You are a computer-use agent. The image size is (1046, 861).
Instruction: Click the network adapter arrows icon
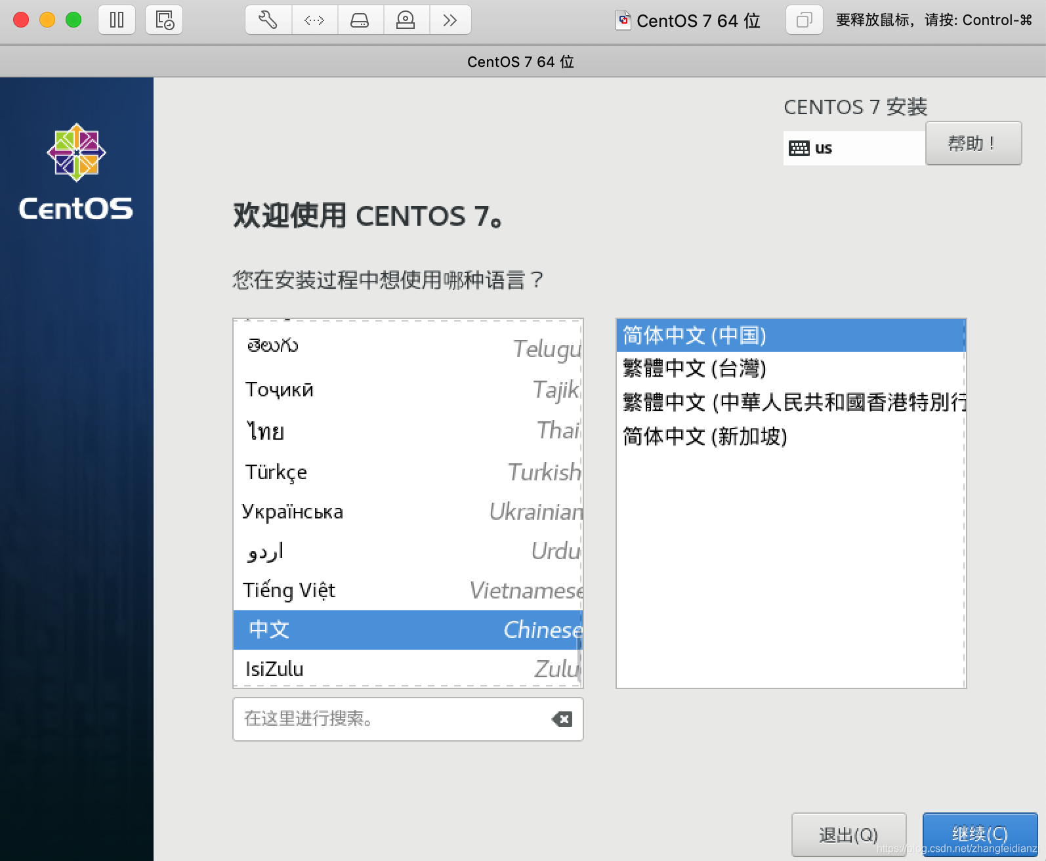(x=315, y=20)
